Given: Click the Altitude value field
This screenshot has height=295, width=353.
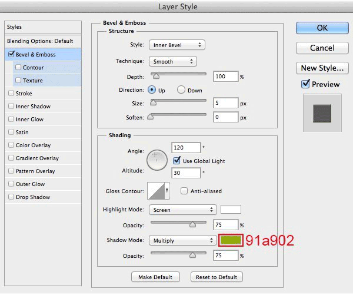Looking at the screenshot, I should click(x=186, y=173).
